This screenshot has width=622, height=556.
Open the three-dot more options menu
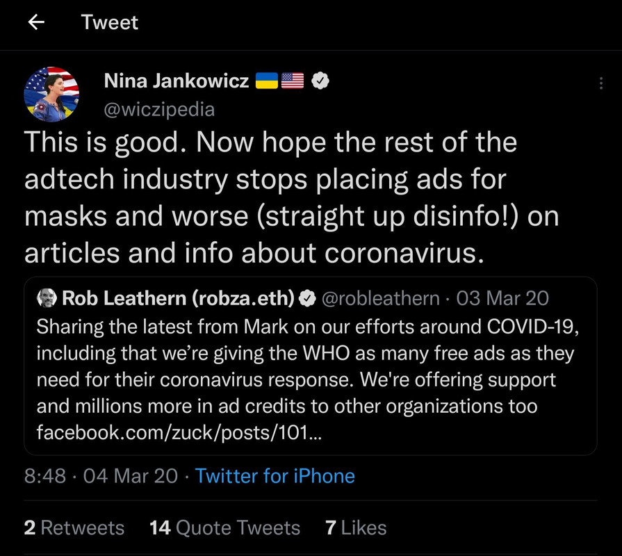tap(601, 83)
